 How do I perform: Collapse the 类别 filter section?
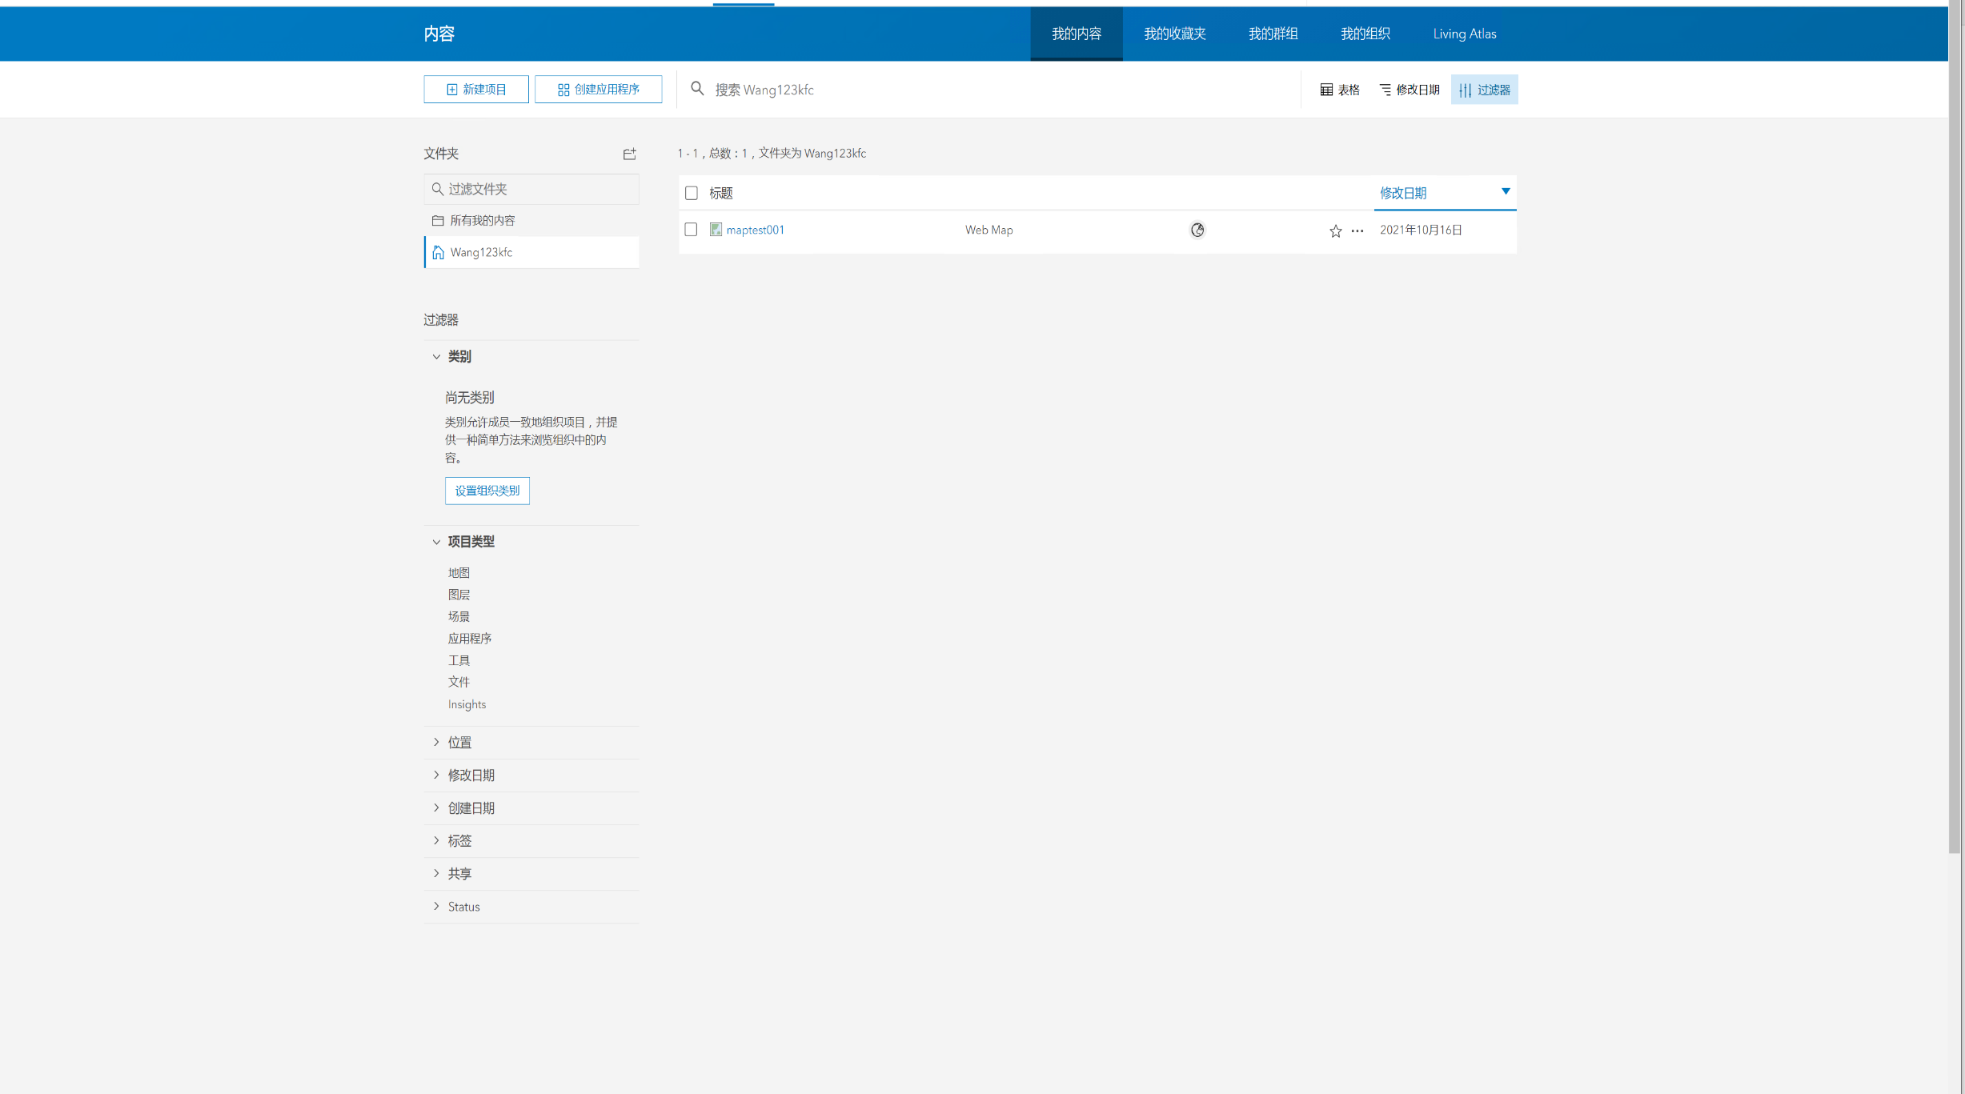436,357
